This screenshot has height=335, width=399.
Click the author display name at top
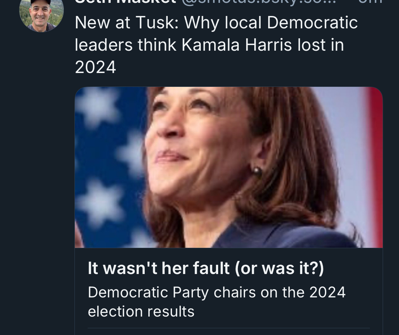tap(125, 2)
